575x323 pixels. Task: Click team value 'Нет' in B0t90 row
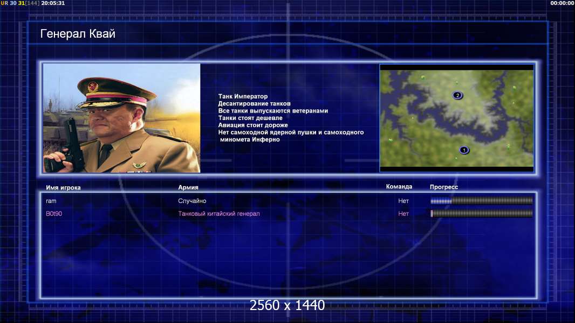coord(403,214)
